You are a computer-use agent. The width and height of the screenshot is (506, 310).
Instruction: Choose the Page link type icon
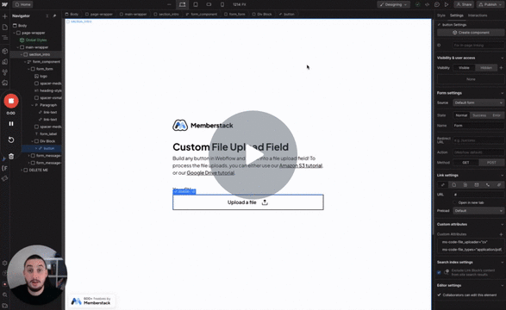click(454, 185)
